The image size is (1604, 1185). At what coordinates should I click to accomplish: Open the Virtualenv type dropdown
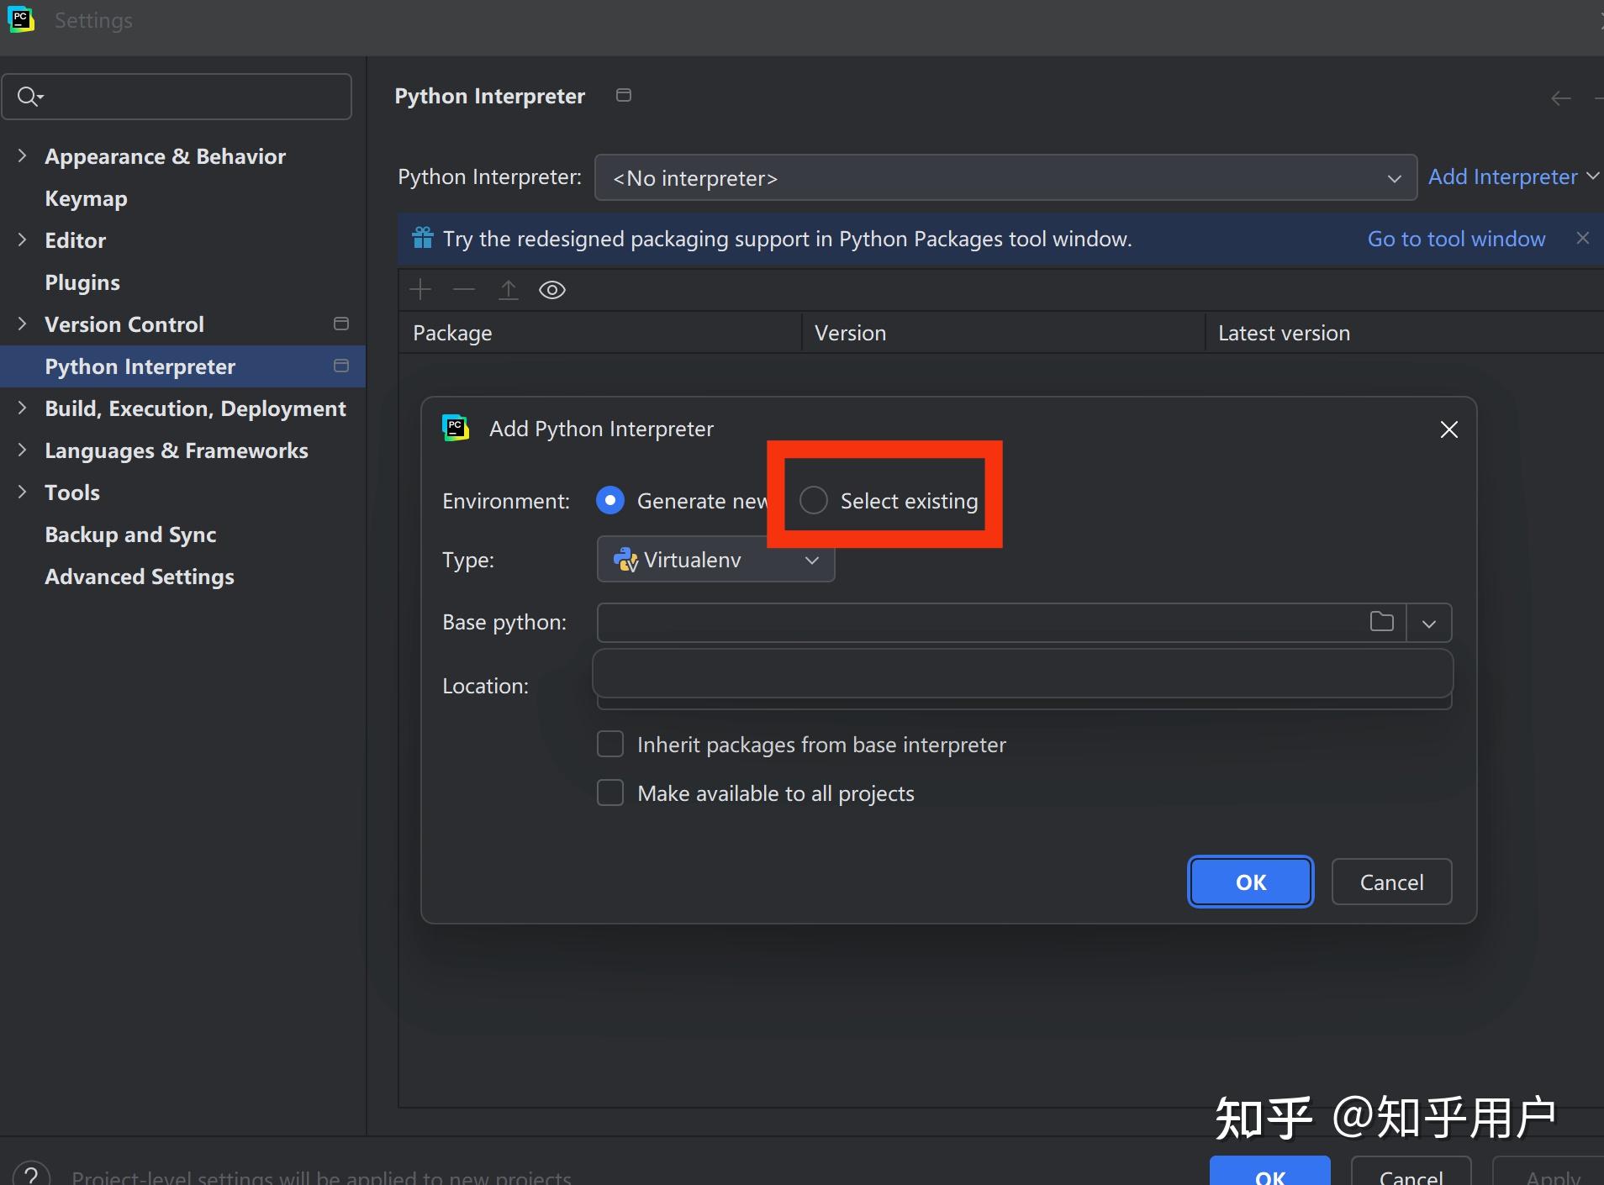[x=715, y=560]
